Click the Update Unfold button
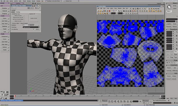 [x=34, y=18]
